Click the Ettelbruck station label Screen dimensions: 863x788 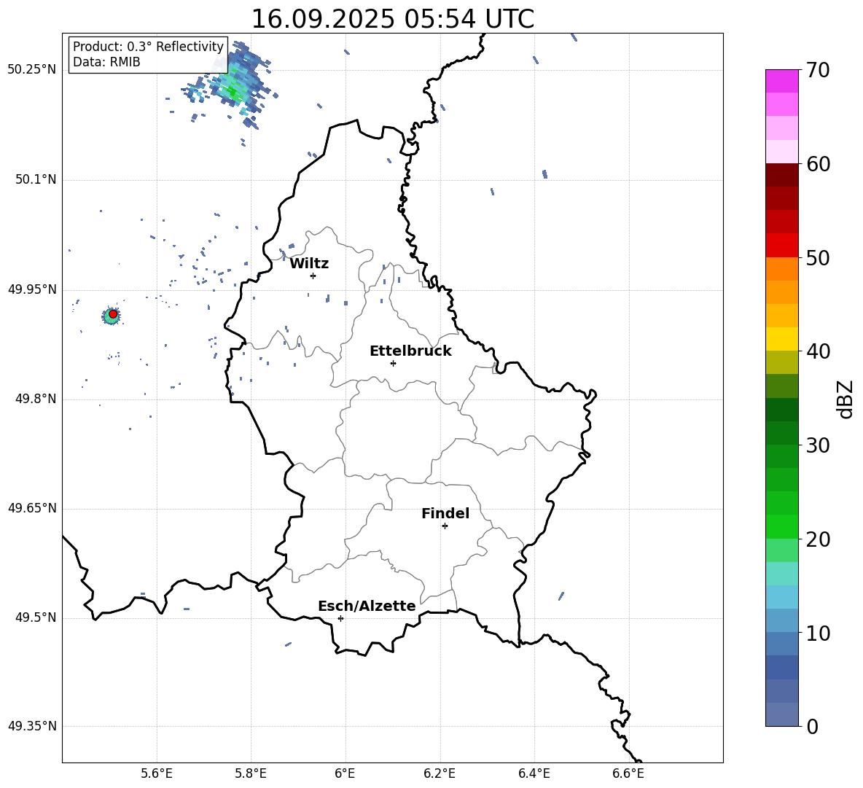coord(410,351)
